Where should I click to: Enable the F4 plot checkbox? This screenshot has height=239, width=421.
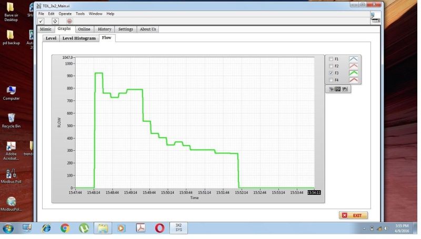tap(330, 80)
